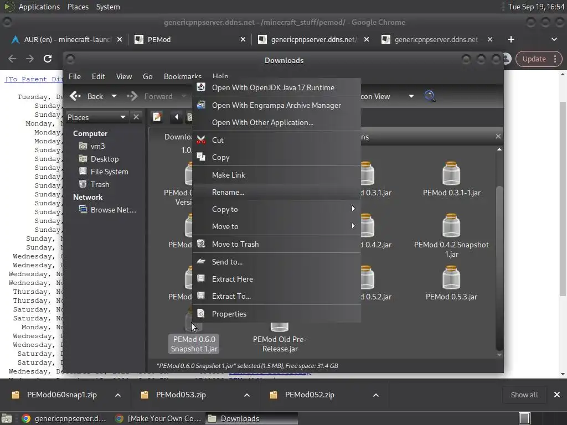Click the path bar left arrow
This screenshot has width=567, height=425.
pyautogui.click(x=176, y=117)
